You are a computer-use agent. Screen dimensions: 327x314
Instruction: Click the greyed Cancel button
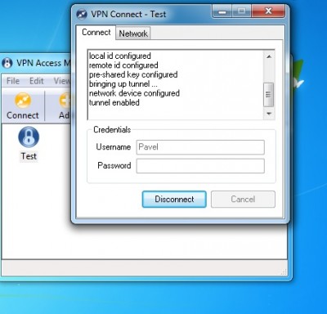(243, 200)
